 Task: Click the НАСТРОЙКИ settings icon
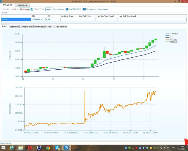(67, 9)
